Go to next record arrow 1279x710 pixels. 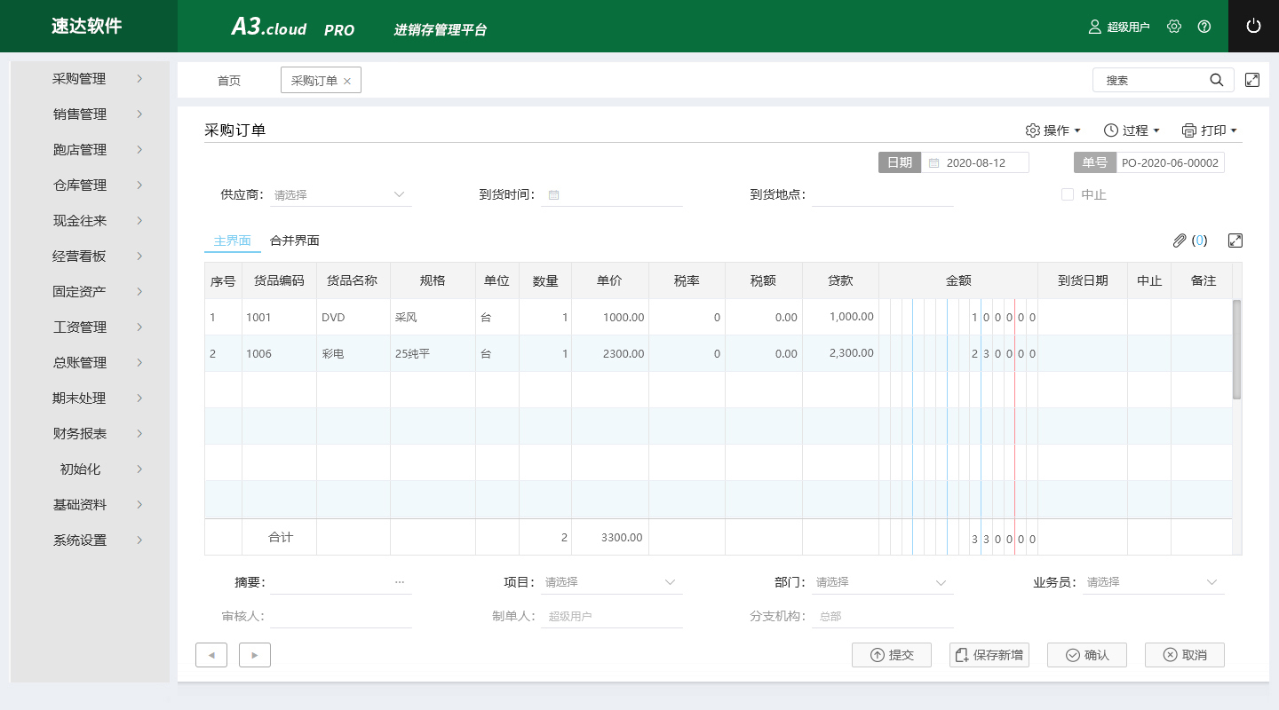[x=255, y=655]
